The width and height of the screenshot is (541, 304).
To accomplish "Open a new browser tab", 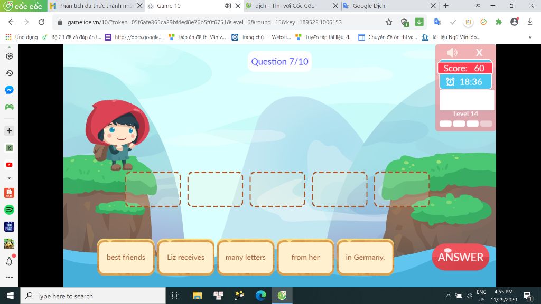I will click(x=446, y=6).
